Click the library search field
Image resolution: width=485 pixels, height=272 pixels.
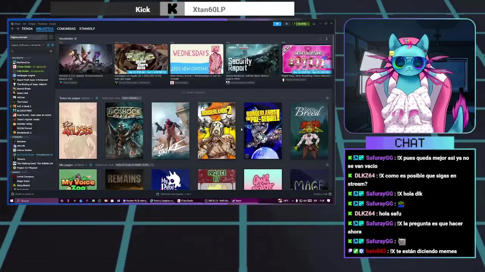click(30, 51)
